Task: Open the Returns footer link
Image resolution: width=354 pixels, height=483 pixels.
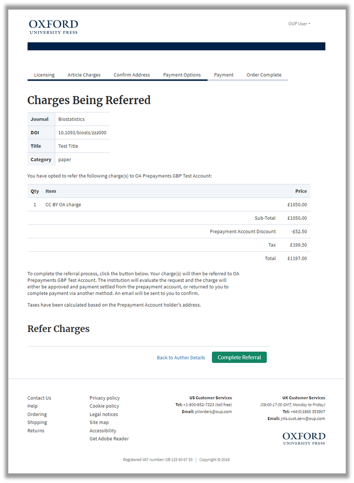Action: coord(36,431)
